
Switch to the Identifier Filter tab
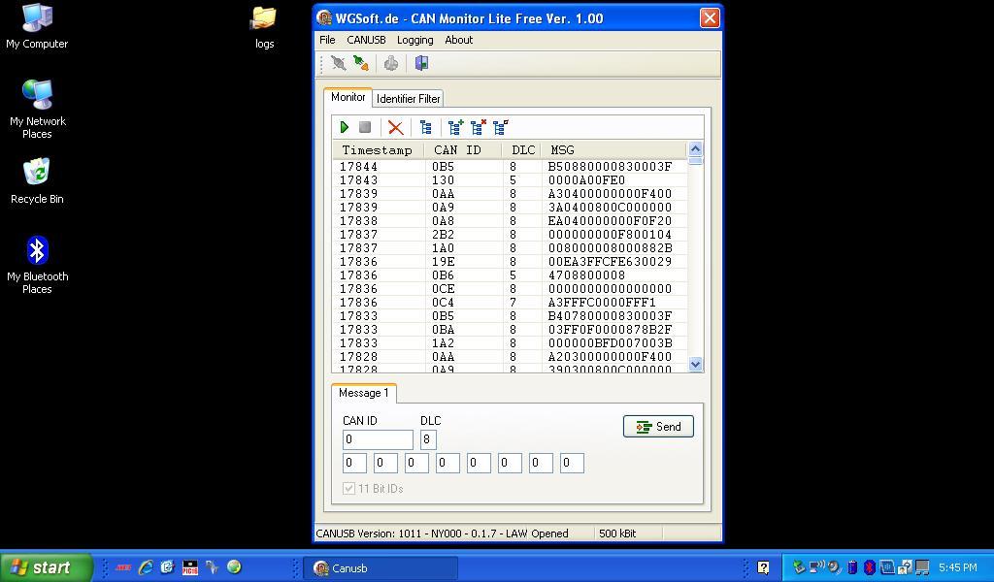tap(409, 99)
